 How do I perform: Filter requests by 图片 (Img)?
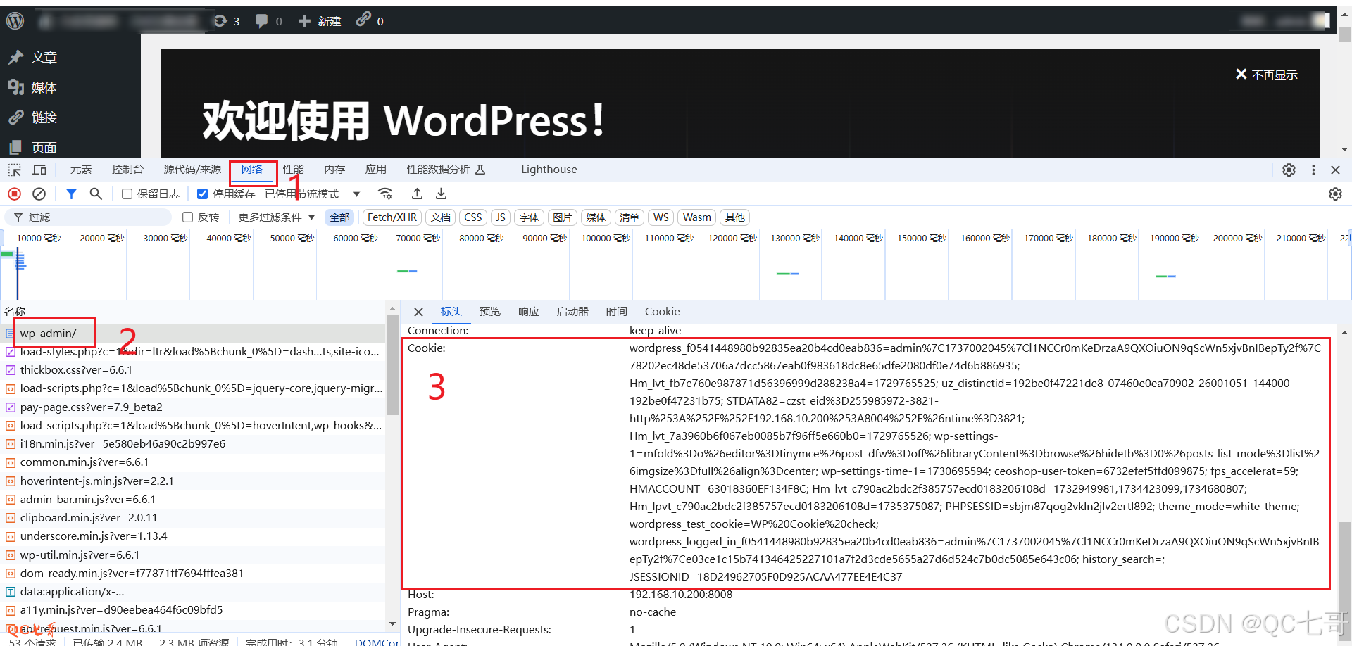(563, 217)
